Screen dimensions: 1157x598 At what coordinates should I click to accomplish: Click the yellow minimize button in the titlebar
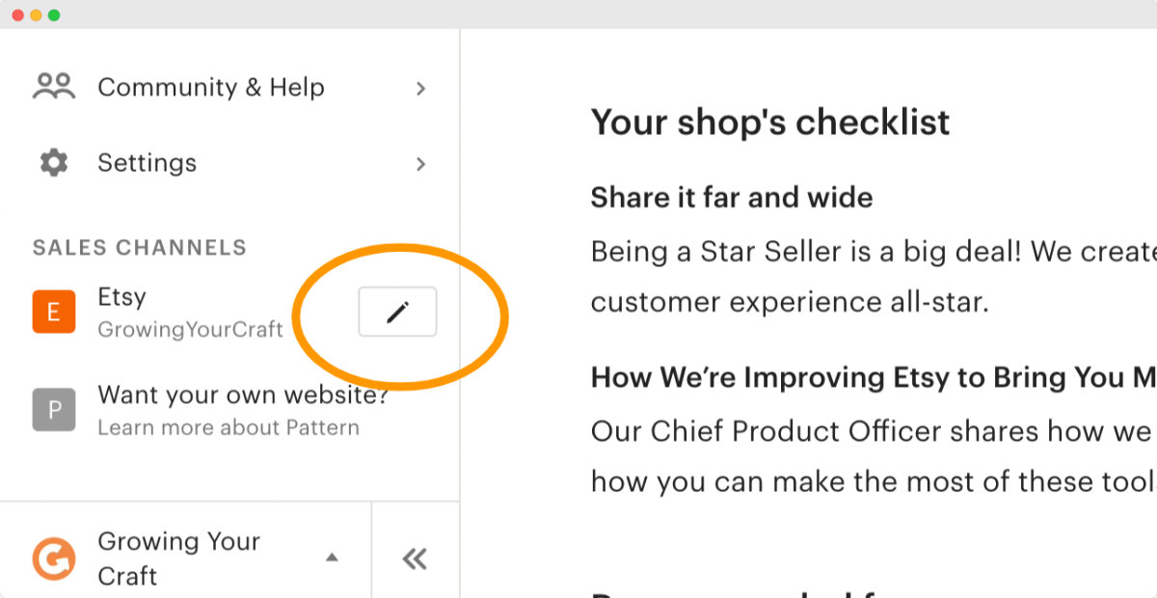click(38, 15)
